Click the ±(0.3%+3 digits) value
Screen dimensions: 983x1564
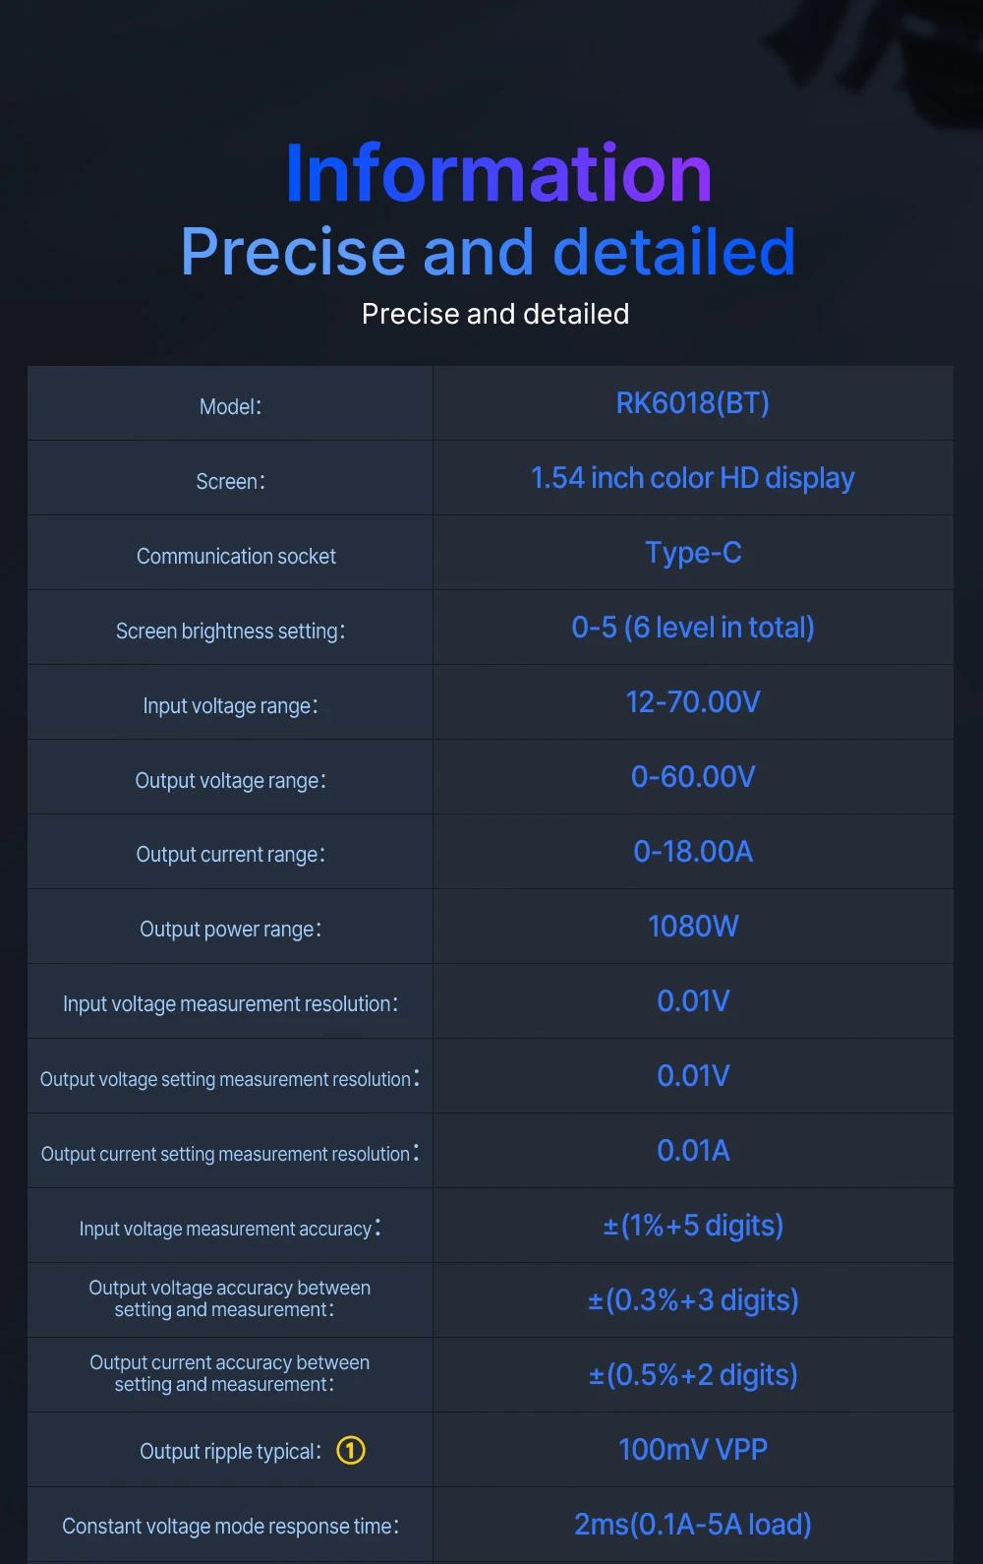693,1300
